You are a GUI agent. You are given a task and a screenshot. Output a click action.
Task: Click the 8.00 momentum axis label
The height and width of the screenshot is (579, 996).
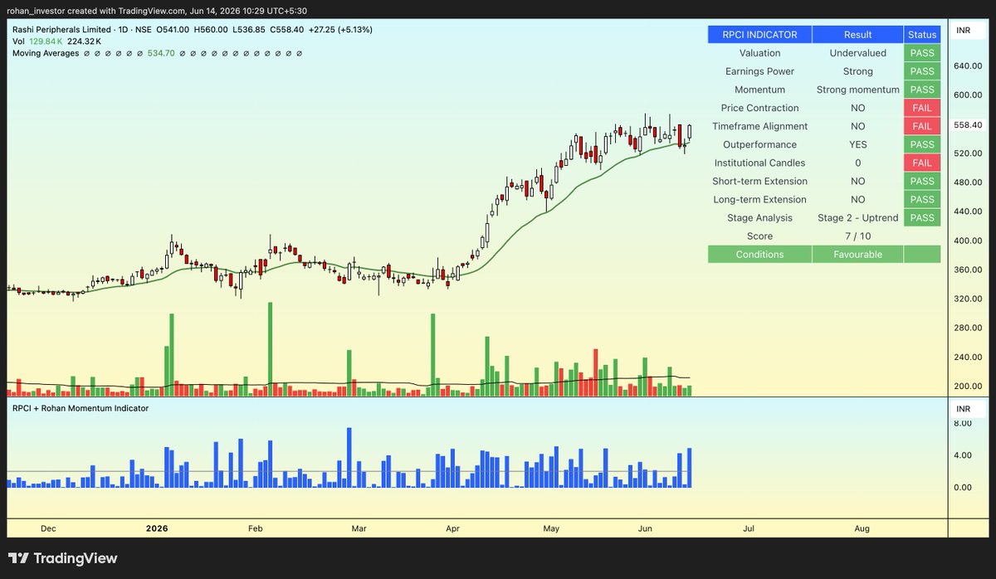click(x=962, y=423)
